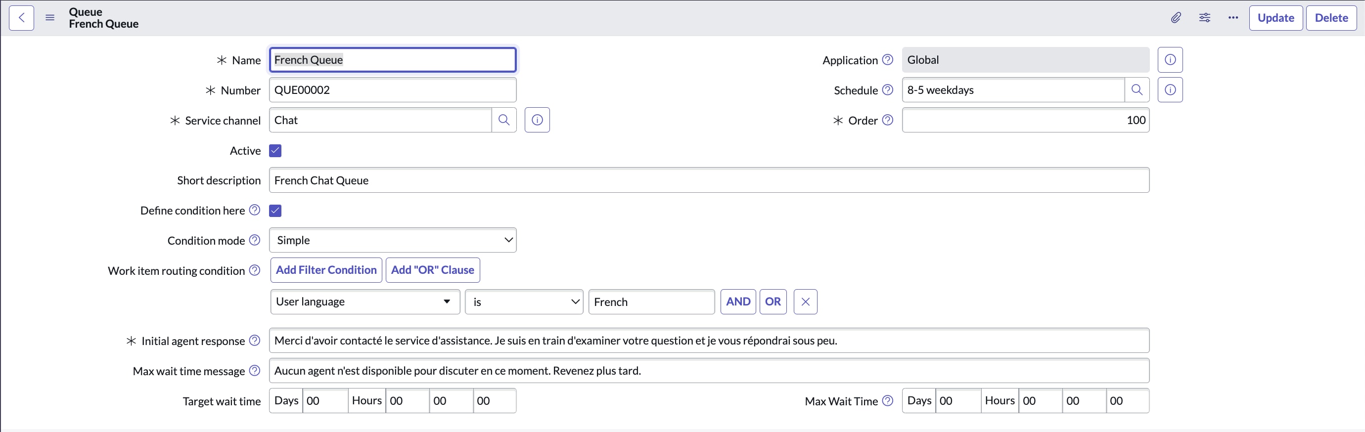Screen dimensions: 1365x432
Task: Show help for Initial agent response
Action: (x=254, y=341)
